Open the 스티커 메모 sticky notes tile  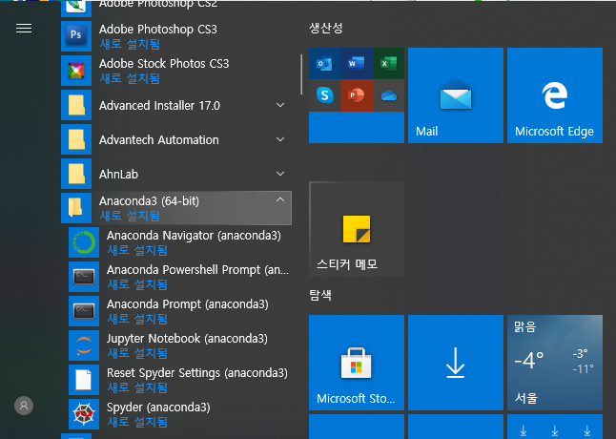pos(357,229)
